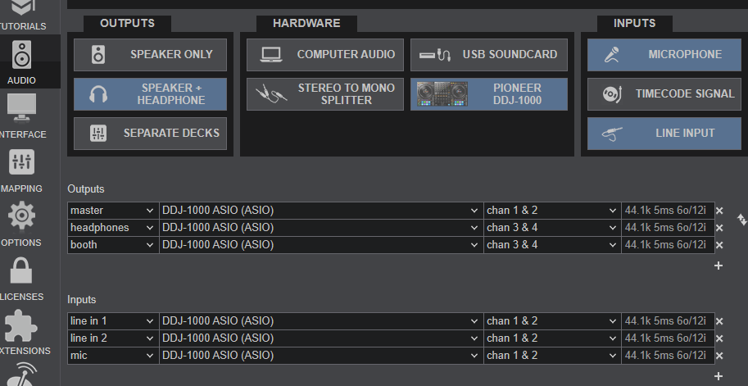The width and height of the screenshot is (748, 386).
Task: Open the line in 1 type dropdown
Action: (113, 321)
